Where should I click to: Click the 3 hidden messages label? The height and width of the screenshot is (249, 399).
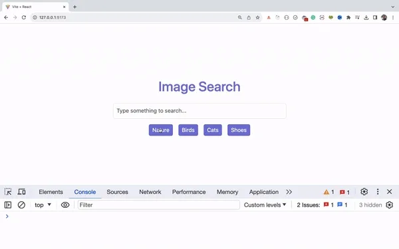click(x=370, y=205)
